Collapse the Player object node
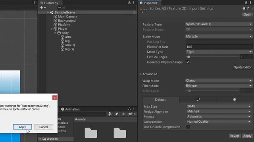Screen dimensions: 254x142 [51, 29]
